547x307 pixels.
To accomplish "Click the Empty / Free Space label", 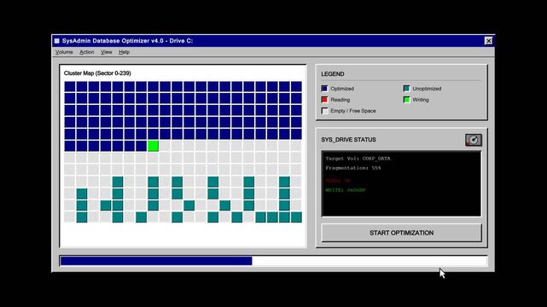I will pos(353,111).
